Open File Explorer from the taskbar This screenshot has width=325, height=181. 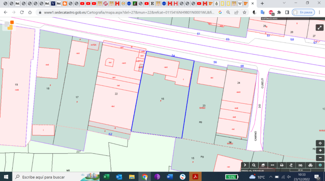pos(132,177)
